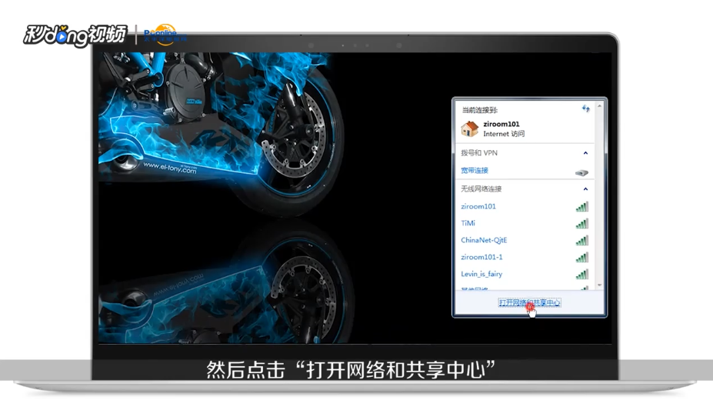Image resolution: width=713 pixels, height=400 pixels.
Task: Select the ziroom101-1 wireless network
Action: [481, 257]
